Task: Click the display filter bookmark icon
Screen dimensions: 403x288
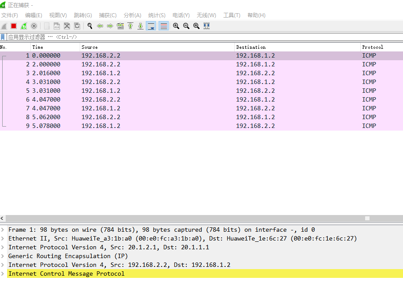Action: 3,37
